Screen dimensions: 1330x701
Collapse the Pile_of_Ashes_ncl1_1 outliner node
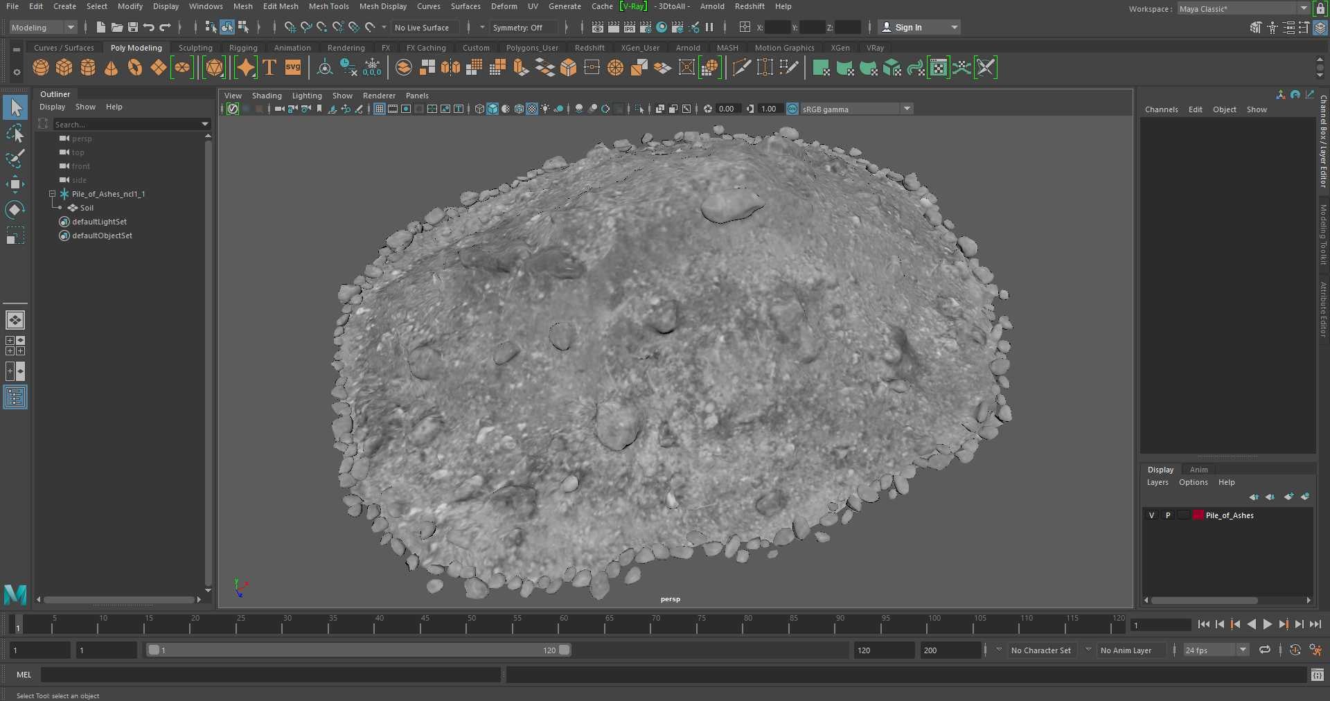click(52, 194)
